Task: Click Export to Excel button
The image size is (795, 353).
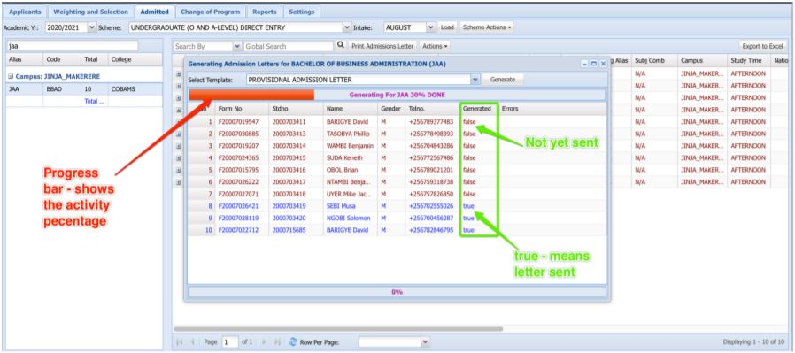Action: coord(762,46)
